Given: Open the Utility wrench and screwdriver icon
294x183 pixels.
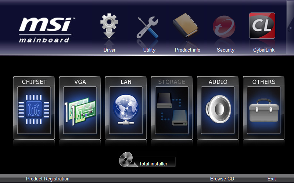Looking at the screenshot, I should [x=148, y=27].
